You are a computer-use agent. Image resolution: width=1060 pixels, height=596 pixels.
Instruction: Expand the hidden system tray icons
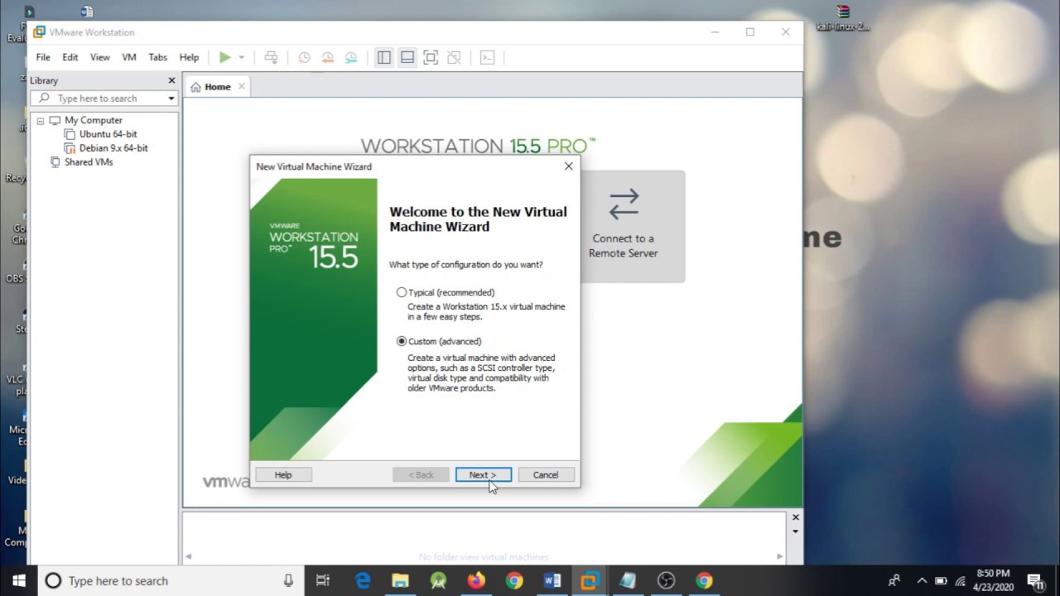[x=922, y=580]
